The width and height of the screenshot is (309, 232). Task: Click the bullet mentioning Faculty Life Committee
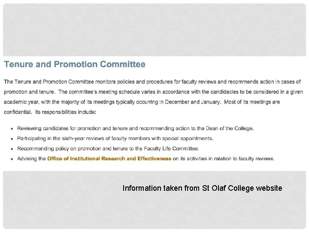108,149
